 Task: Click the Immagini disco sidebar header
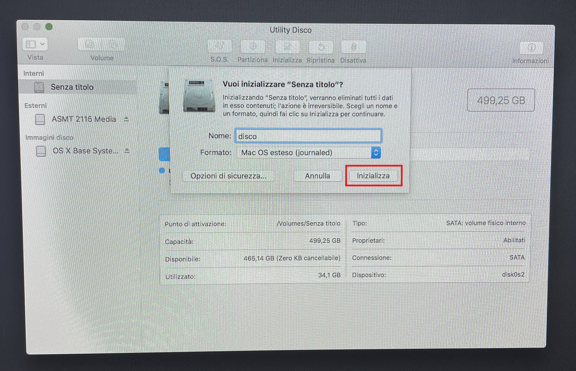[49, 137]
